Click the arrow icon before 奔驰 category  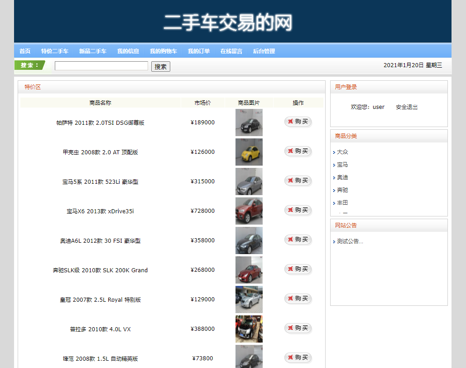[334, 190]
